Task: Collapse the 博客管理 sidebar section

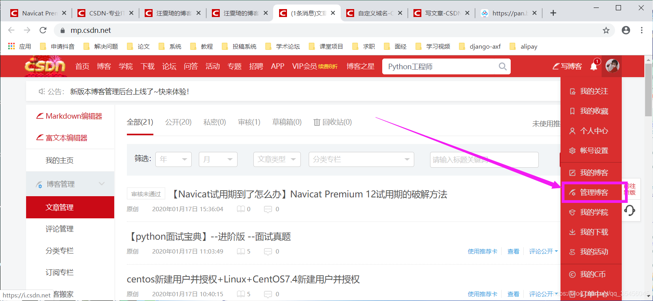Action: click(x=70, y=184)
